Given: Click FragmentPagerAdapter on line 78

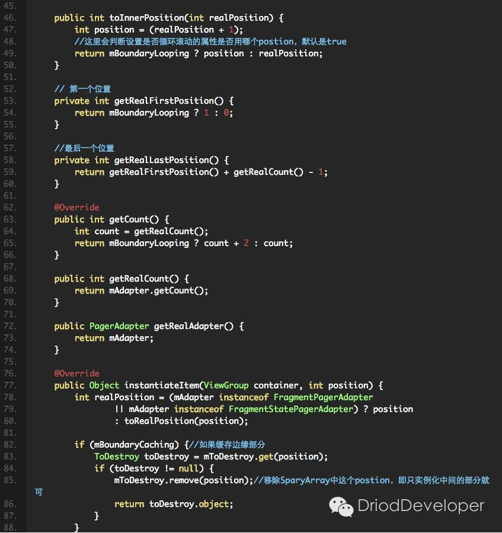Looking at the screenshot, I should [x=323, y=397].
